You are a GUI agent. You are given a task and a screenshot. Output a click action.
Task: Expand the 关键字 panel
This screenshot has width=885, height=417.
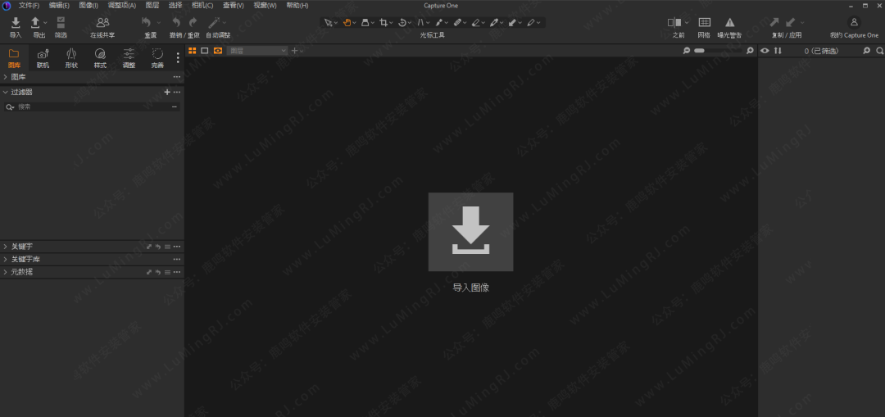click(6, 247)
